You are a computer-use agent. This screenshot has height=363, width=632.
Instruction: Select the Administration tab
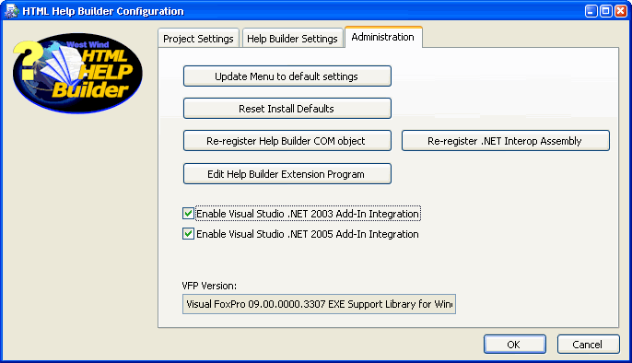pos(383,37)
